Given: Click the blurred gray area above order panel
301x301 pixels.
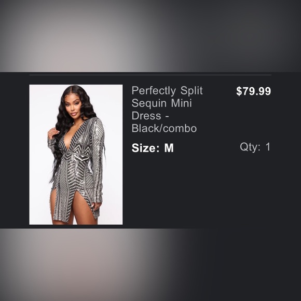Looking at the screenshot, I should 150,36.
